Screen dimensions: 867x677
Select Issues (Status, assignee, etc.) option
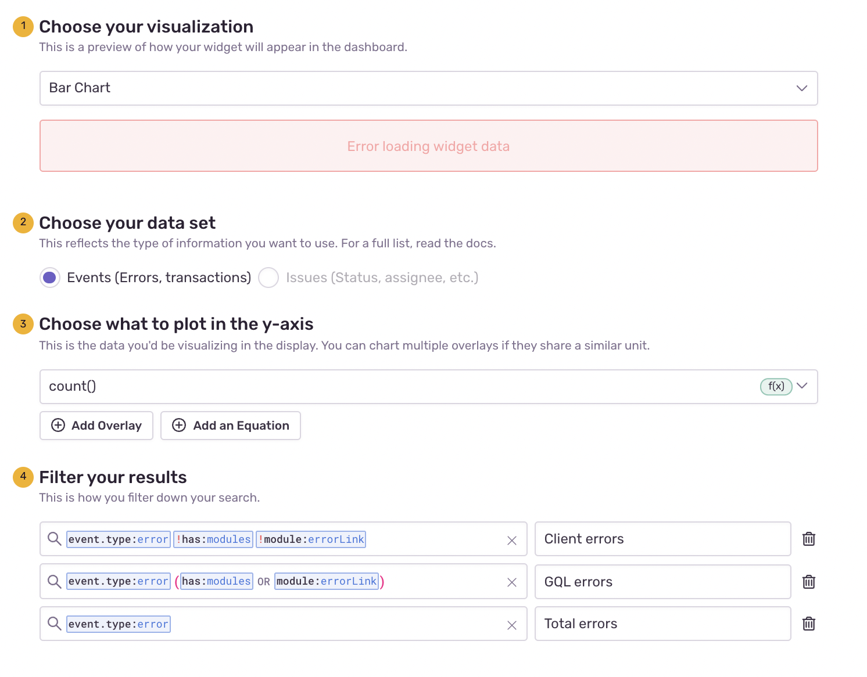pyautogui.click(x=268, y=278)
